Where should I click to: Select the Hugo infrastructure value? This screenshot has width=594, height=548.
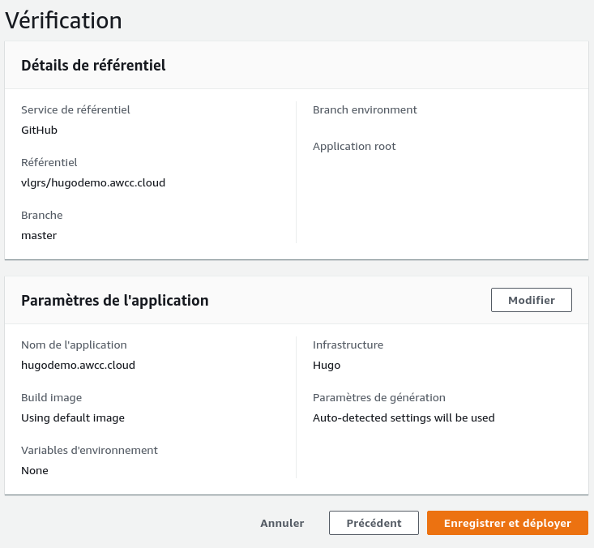tap(327, 365)
